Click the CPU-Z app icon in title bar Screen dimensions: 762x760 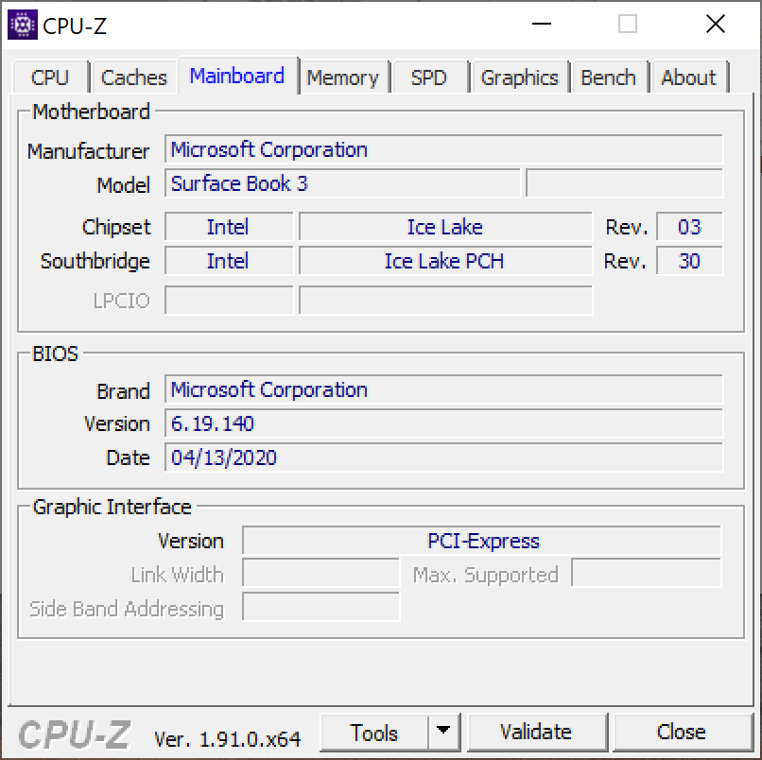(x=23, y=25)
